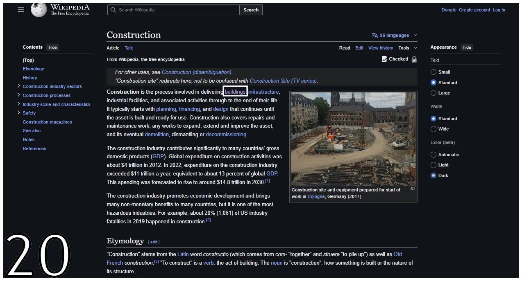Screen dimensions: 522x281
Task: Click the page protection lock icon
Action: coord(414,59)
